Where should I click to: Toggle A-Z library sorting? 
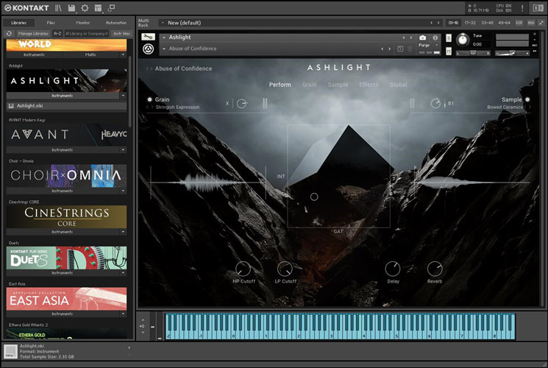click(57, 33)
